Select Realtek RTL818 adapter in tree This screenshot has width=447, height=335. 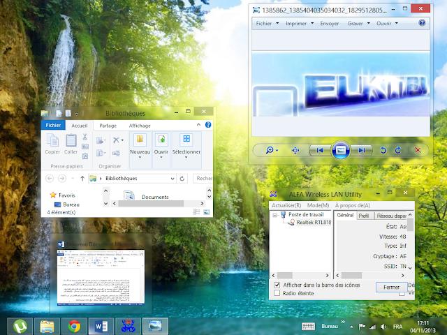tap(314, 222)
